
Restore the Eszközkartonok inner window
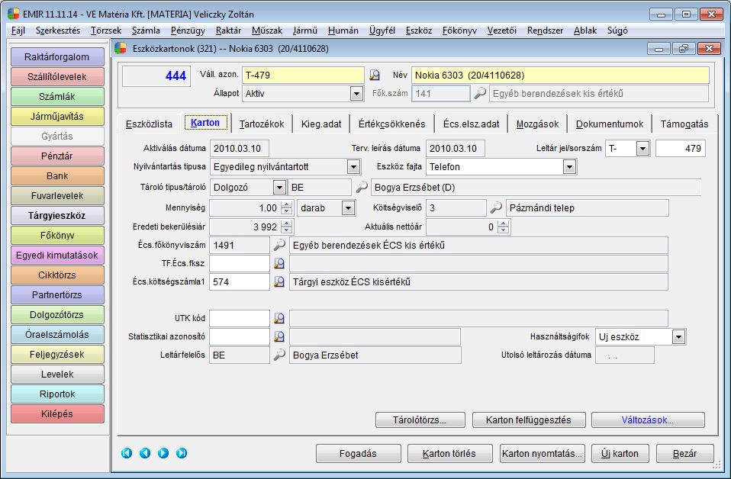(684, 49)
